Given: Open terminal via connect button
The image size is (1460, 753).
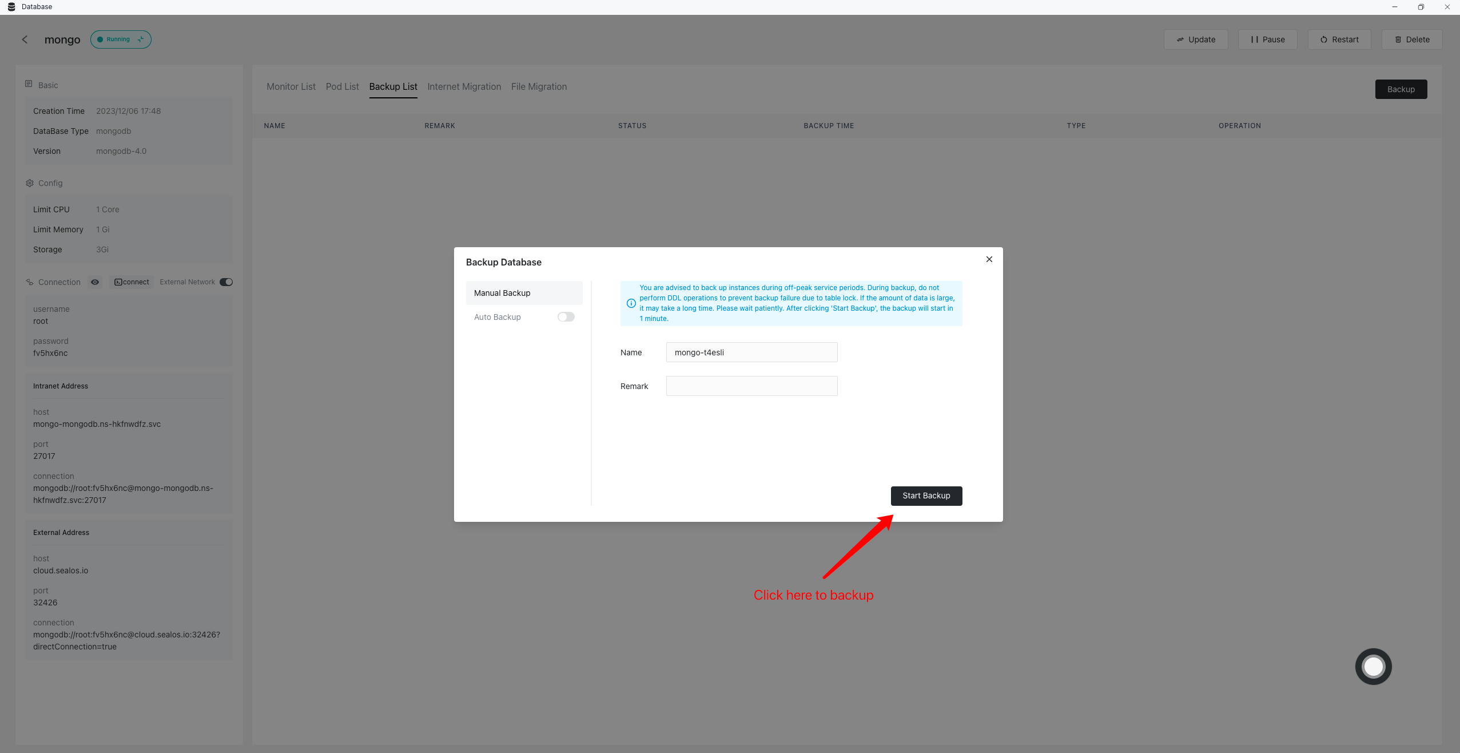Looking at the screenshot, I should 132,282.
